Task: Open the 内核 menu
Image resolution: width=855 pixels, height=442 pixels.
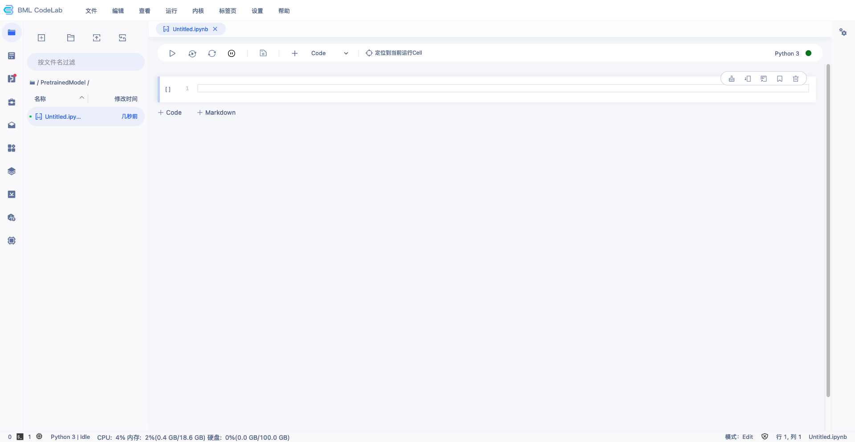Action: pyautogui.click(x=198, y=11)
